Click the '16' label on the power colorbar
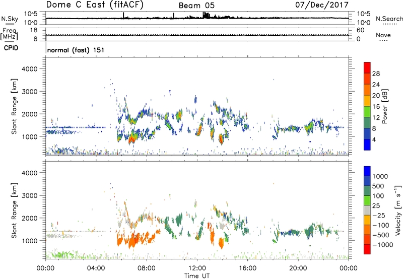This screenshot has width=403, height=279. coord(376,107)
